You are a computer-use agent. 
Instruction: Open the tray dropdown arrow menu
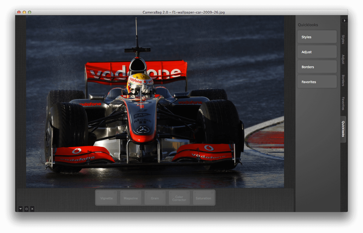(21, 209)
